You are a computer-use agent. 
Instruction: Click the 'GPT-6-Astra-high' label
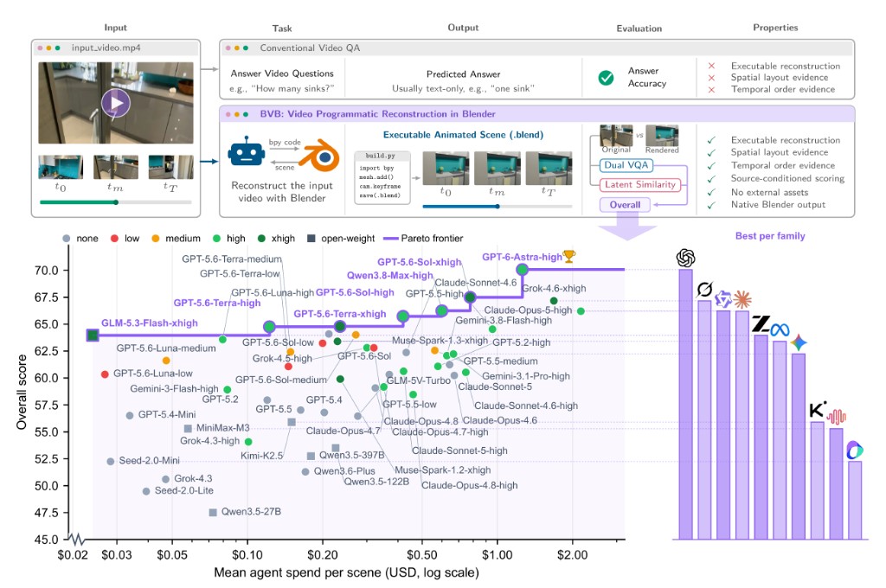coord(522,257)
